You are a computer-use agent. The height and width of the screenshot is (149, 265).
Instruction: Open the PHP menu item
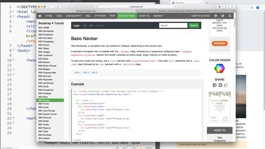tap(112, 16)
